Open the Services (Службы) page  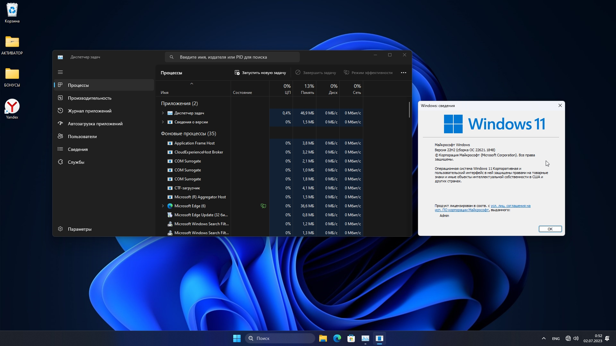(76, 162)
